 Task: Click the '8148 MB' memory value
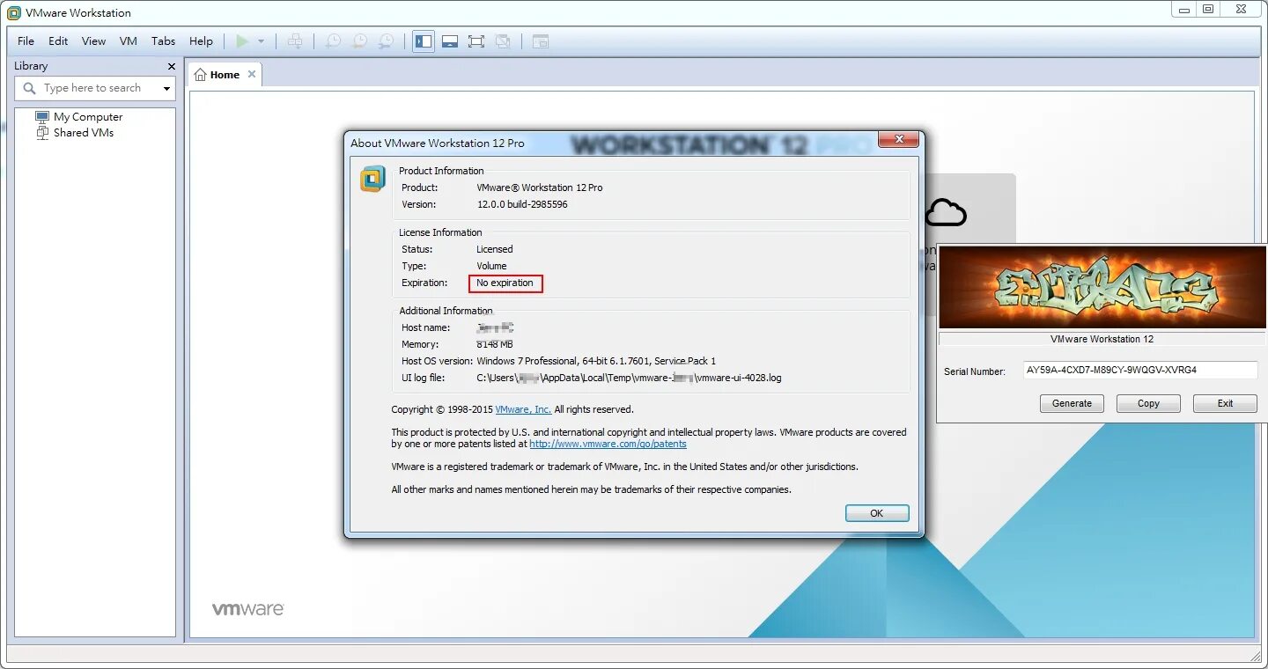click(x=495, y=344)
